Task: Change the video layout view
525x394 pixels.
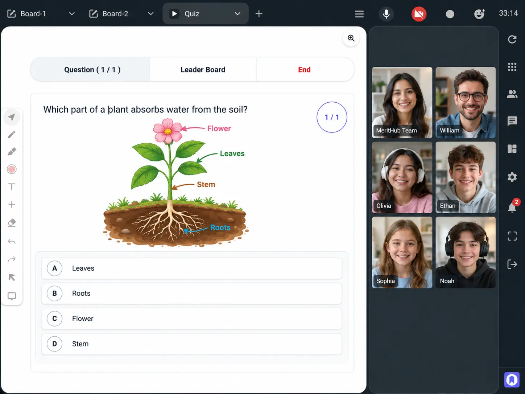Action: (512, 149)
